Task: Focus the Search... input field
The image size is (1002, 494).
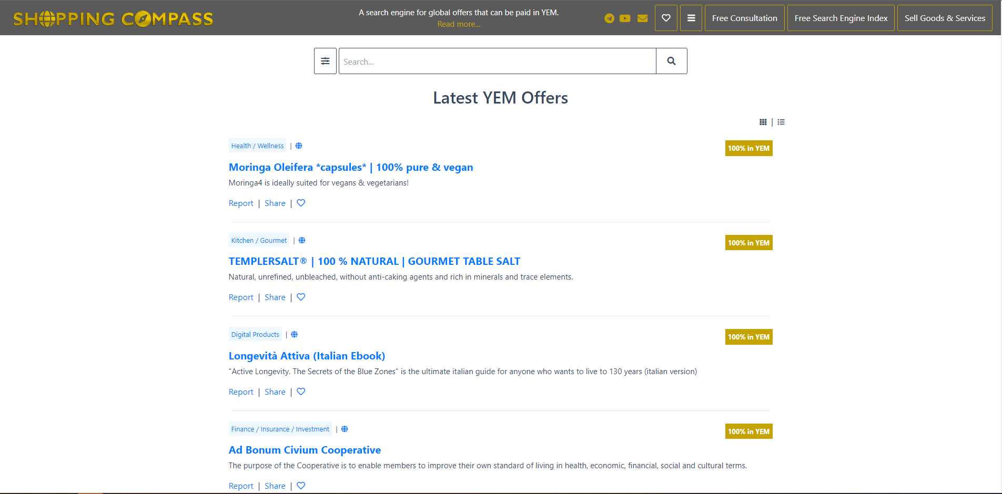Action: point(498,61)
